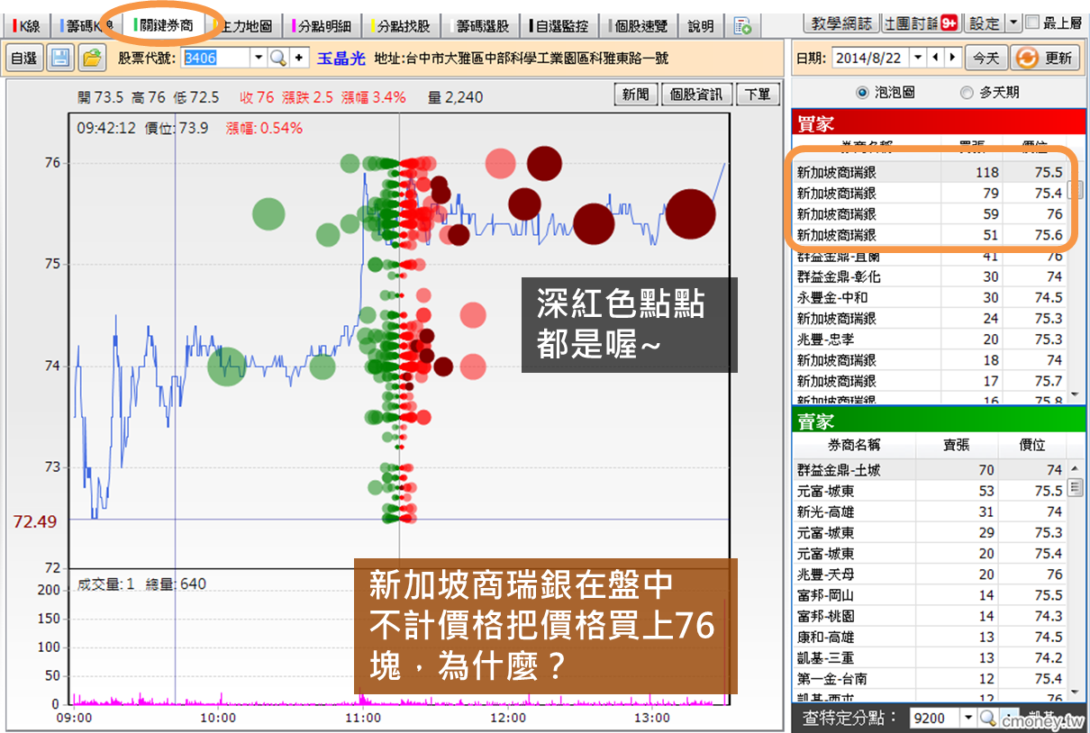This screenshot has width=1090, height=733.
Task: Click the 更新 refresh button
Action: point(1045,58)
